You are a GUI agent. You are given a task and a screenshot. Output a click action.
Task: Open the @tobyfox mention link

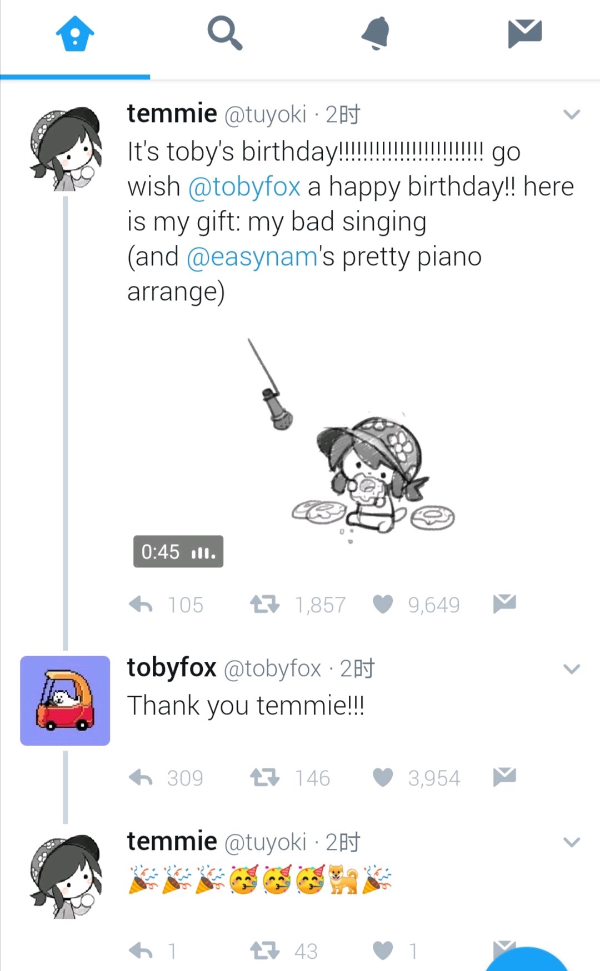[x=244, y=187]
